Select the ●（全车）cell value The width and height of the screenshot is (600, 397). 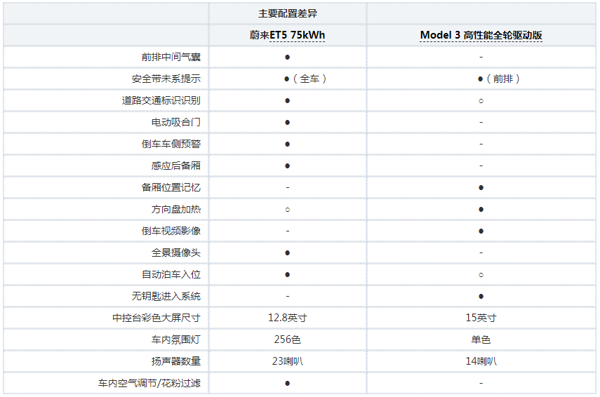coord(305,79)
